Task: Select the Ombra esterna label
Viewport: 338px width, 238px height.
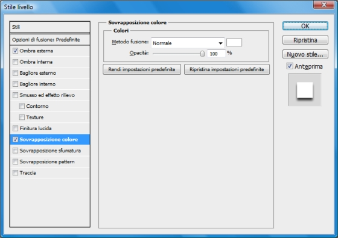Action: (x=36, y=51)
